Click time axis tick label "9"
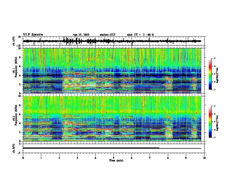Screen dimensions: 230x177 pos(186,158)
